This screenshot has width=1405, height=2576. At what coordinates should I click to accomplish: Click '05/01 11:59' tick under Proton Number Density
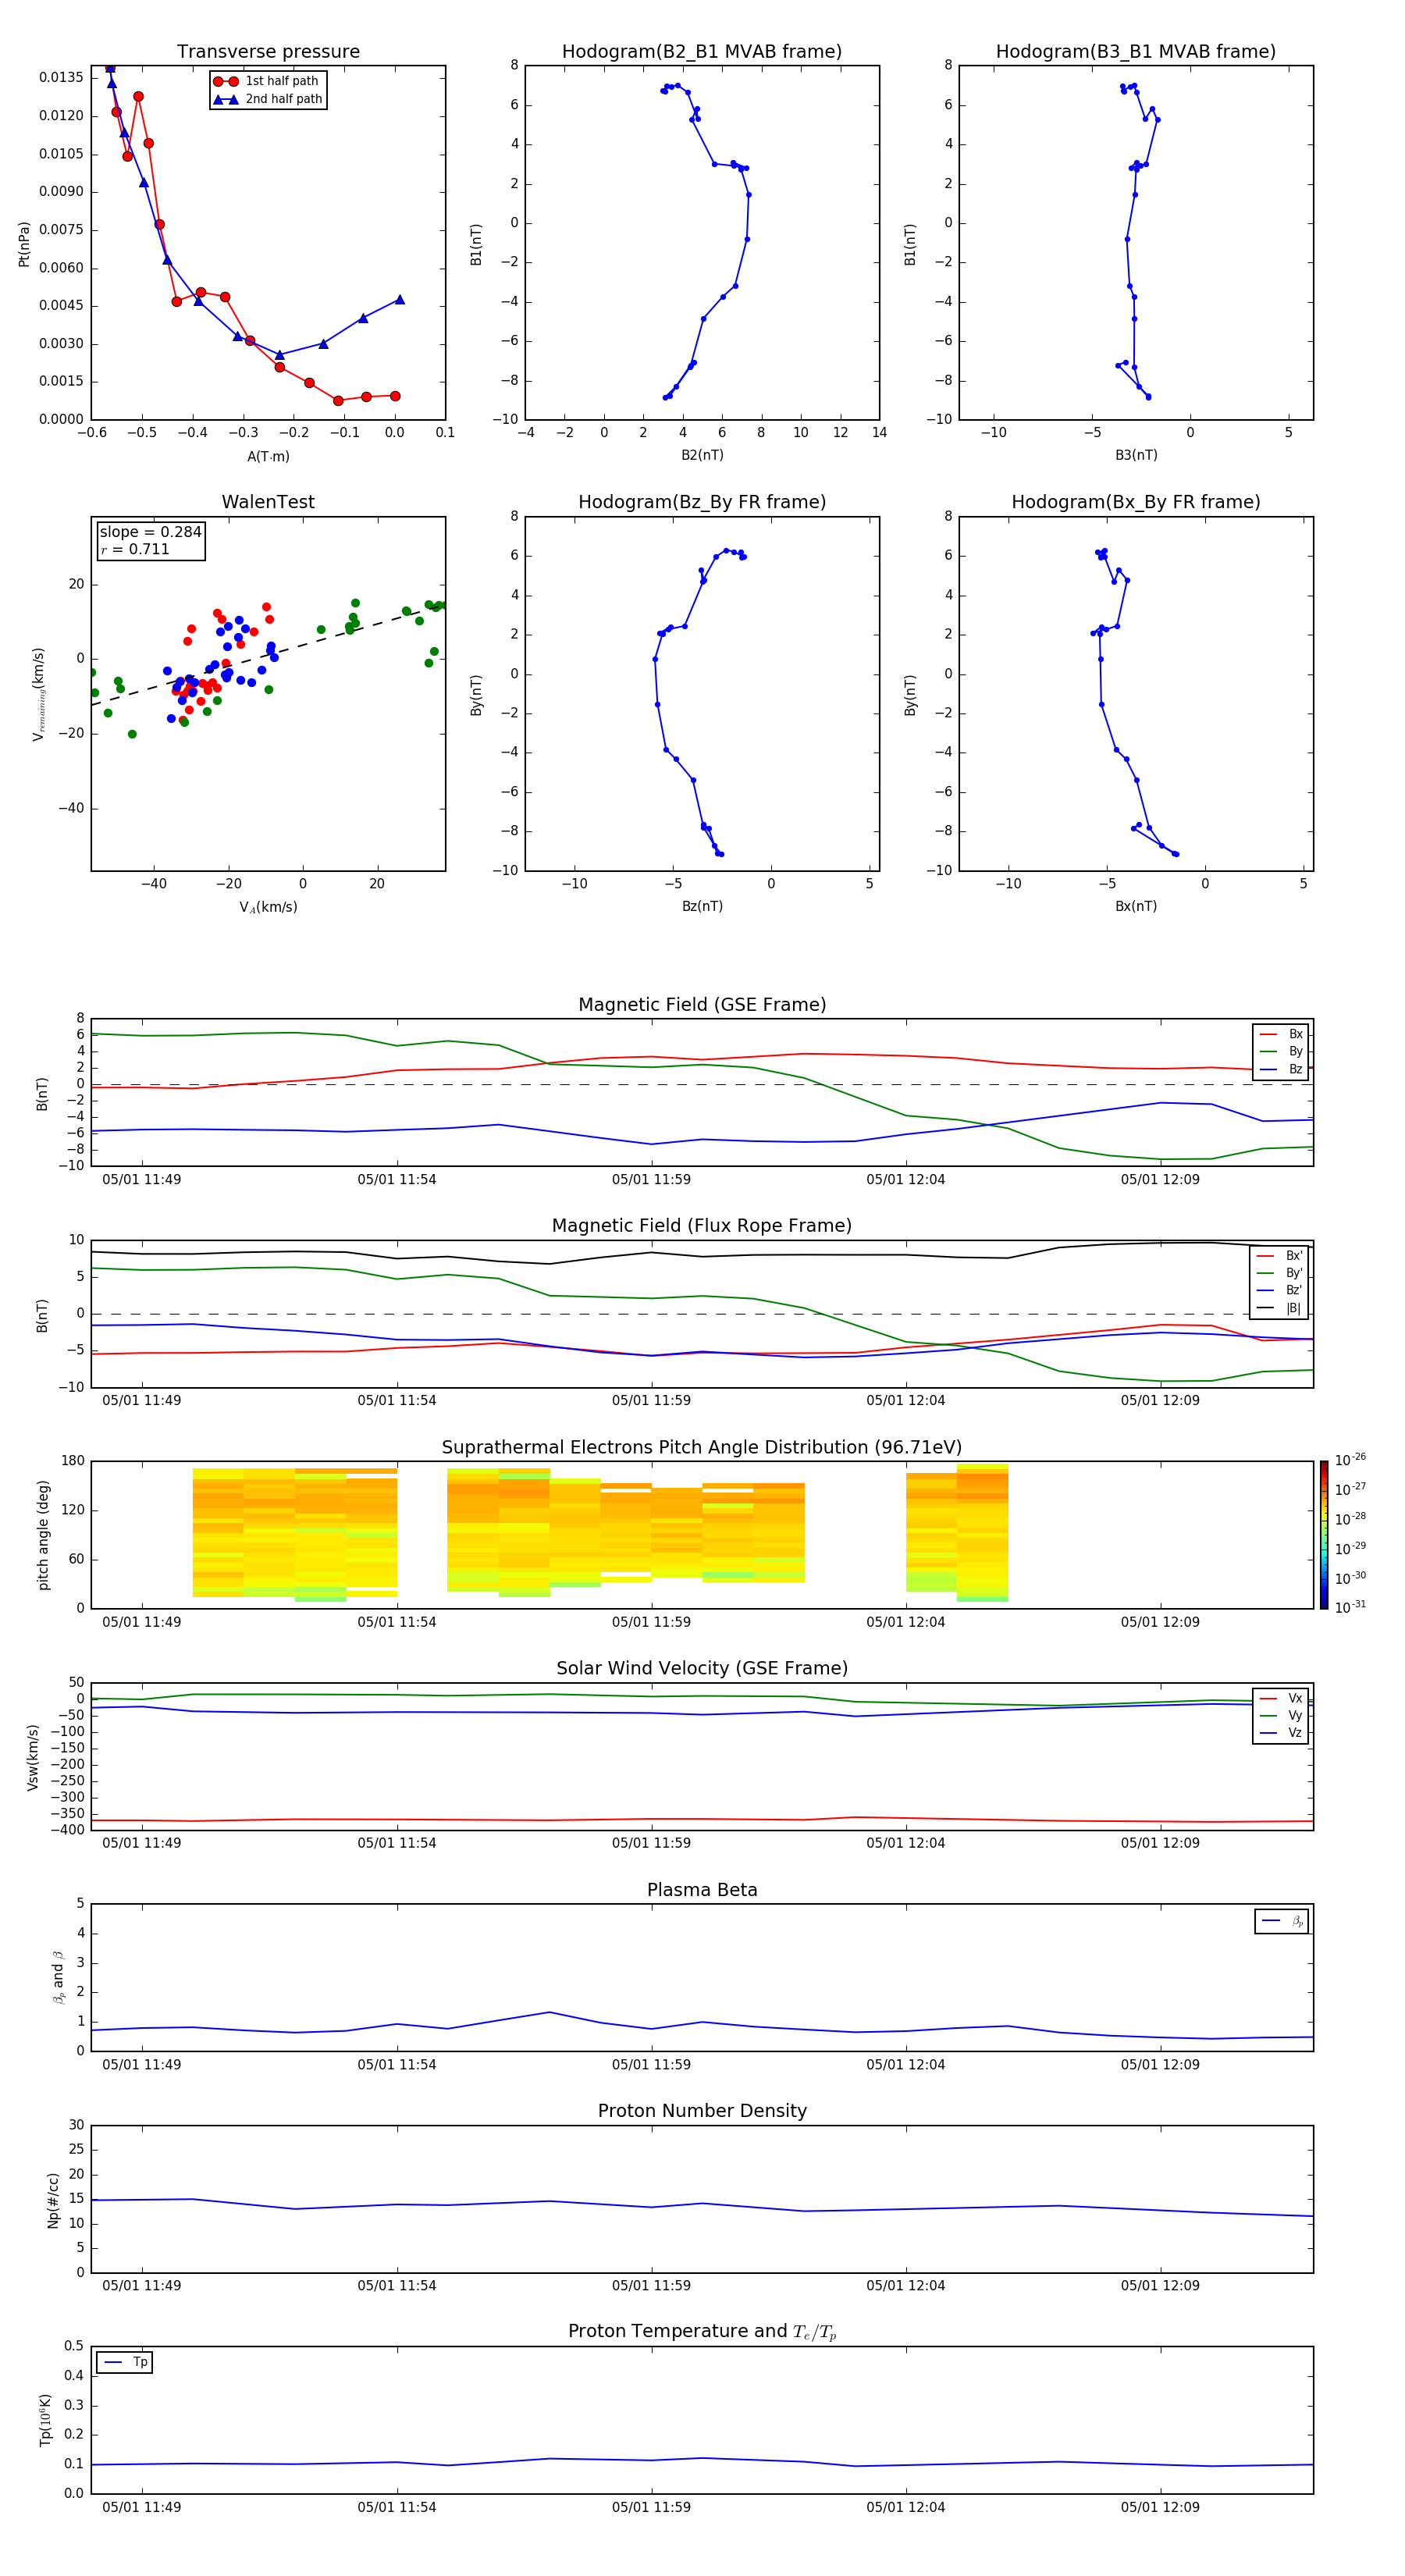[651, 2286]
